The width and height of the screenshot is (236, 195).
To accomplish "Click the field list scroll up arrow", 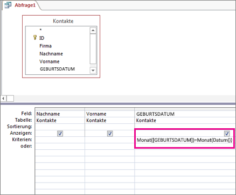I will pyautogui.click(x=93, y=30).
